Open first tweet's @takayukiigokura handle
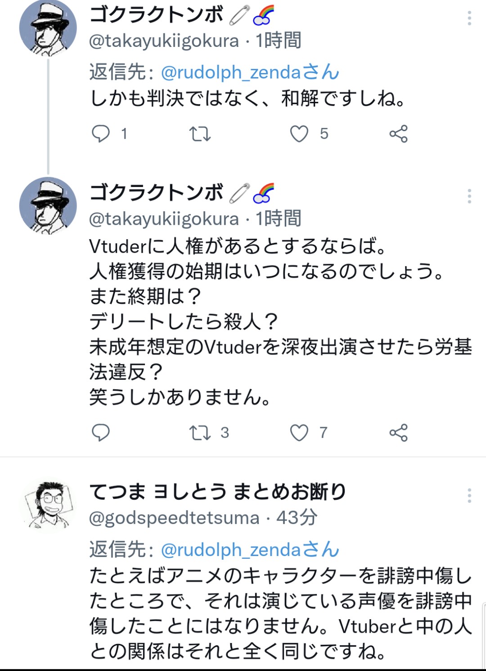This screenshot has height=671, width=486. click(x=164, y=41)
